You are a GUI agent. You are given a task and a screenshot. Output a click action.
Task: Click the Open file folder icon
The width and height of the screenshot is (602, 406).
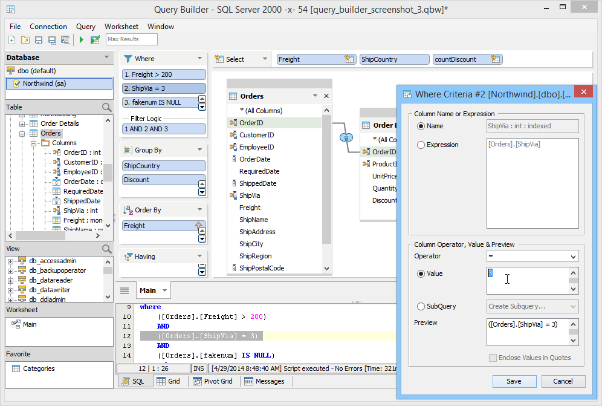(x=25, y=39)
